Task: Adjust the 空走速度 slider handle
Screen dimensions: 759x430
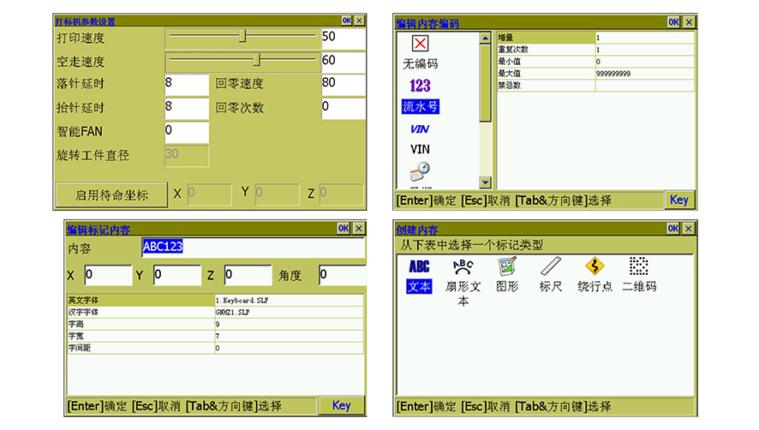Action: [256, 60]
